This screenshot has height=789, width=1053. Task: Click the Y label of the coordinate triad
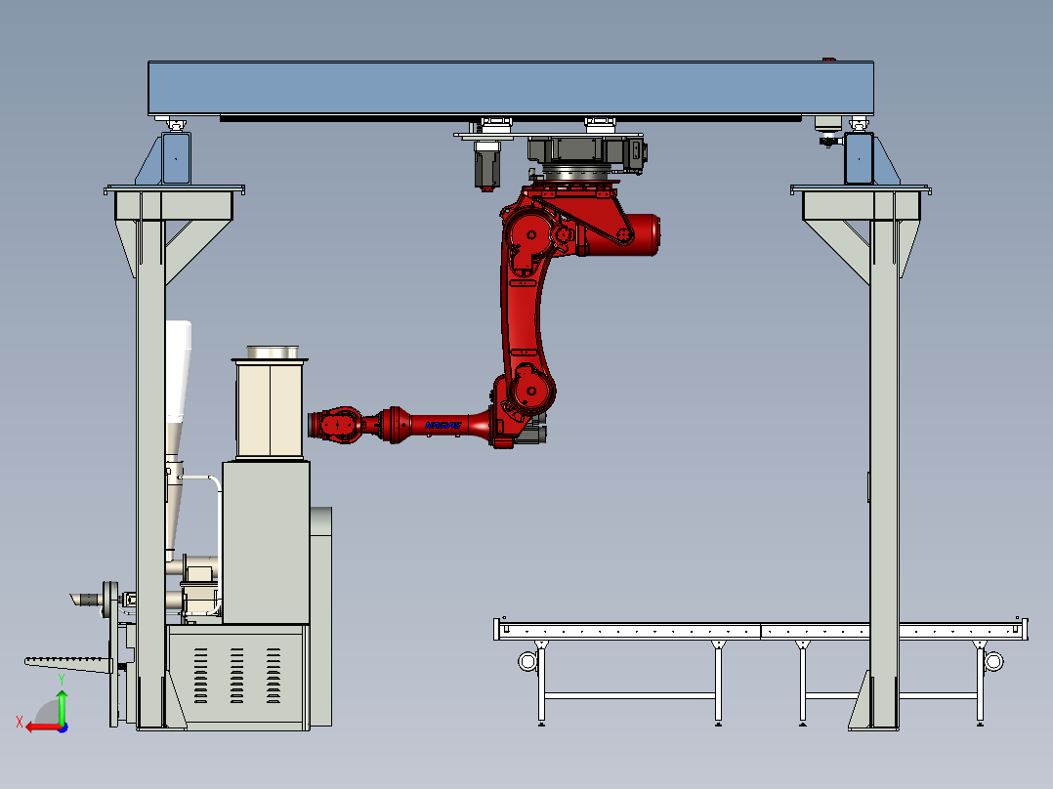(62, 680)
